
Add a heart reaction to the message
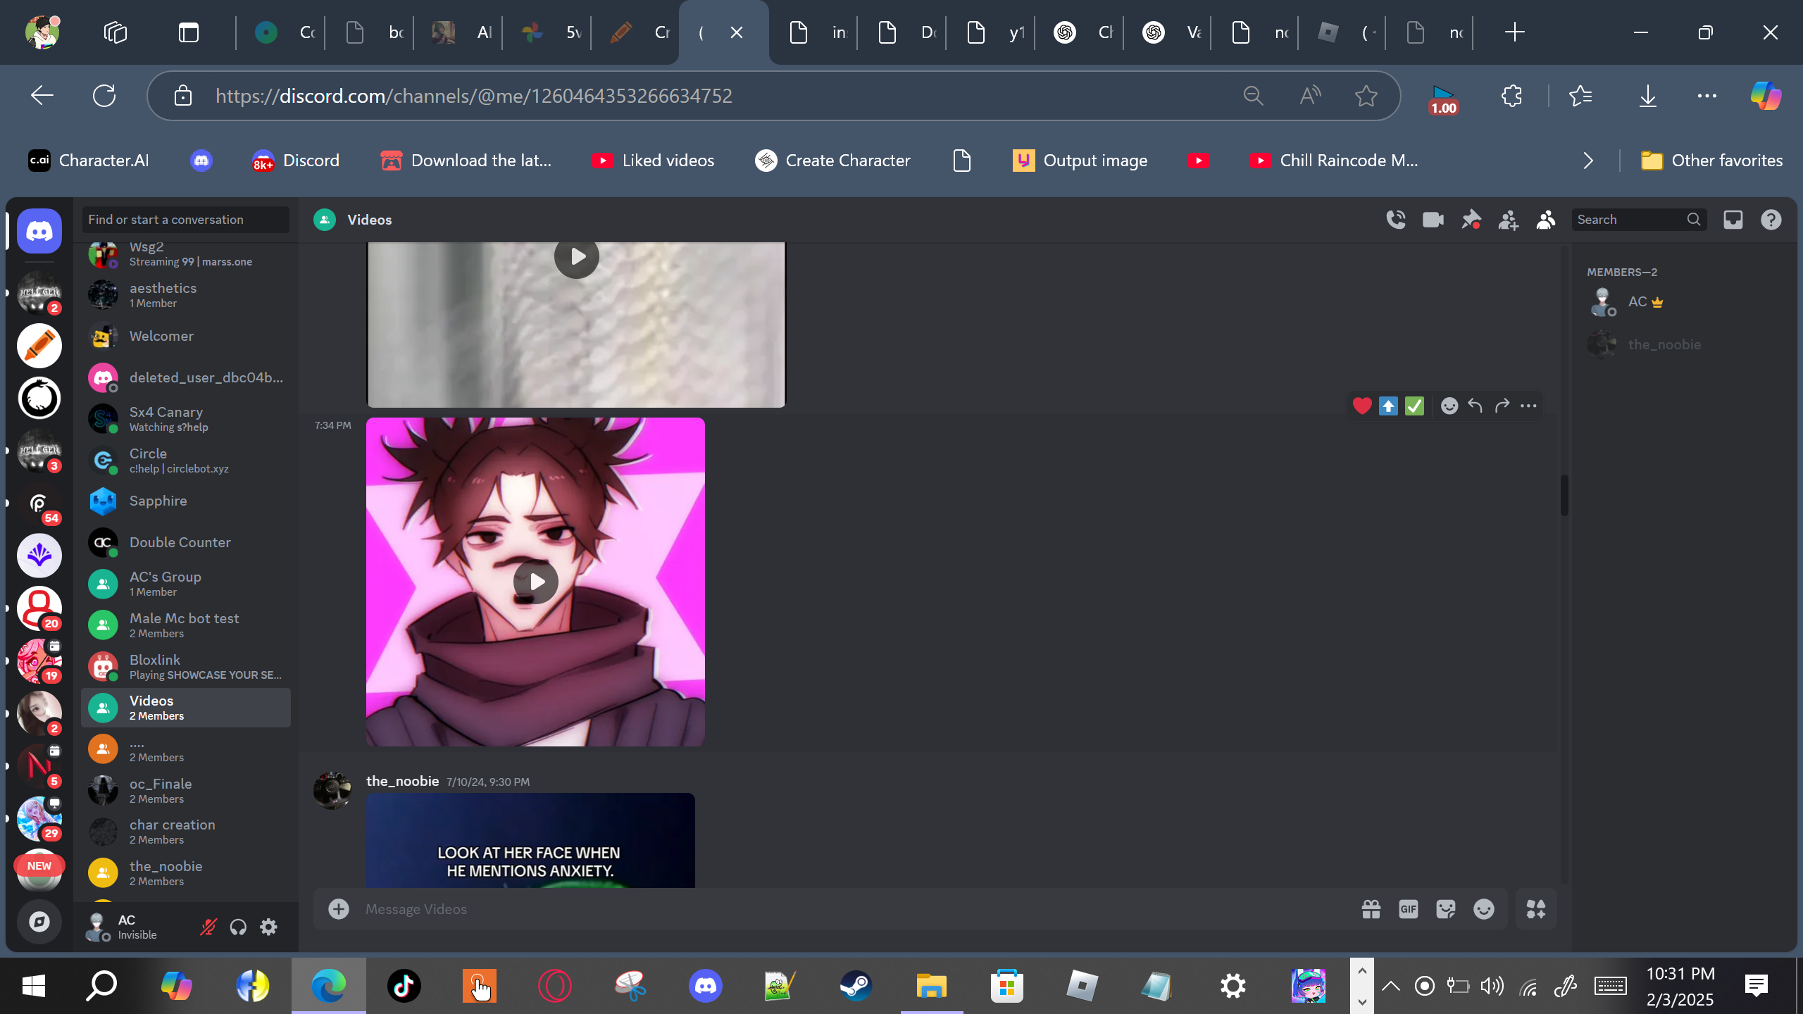(x=1362, y=406)
